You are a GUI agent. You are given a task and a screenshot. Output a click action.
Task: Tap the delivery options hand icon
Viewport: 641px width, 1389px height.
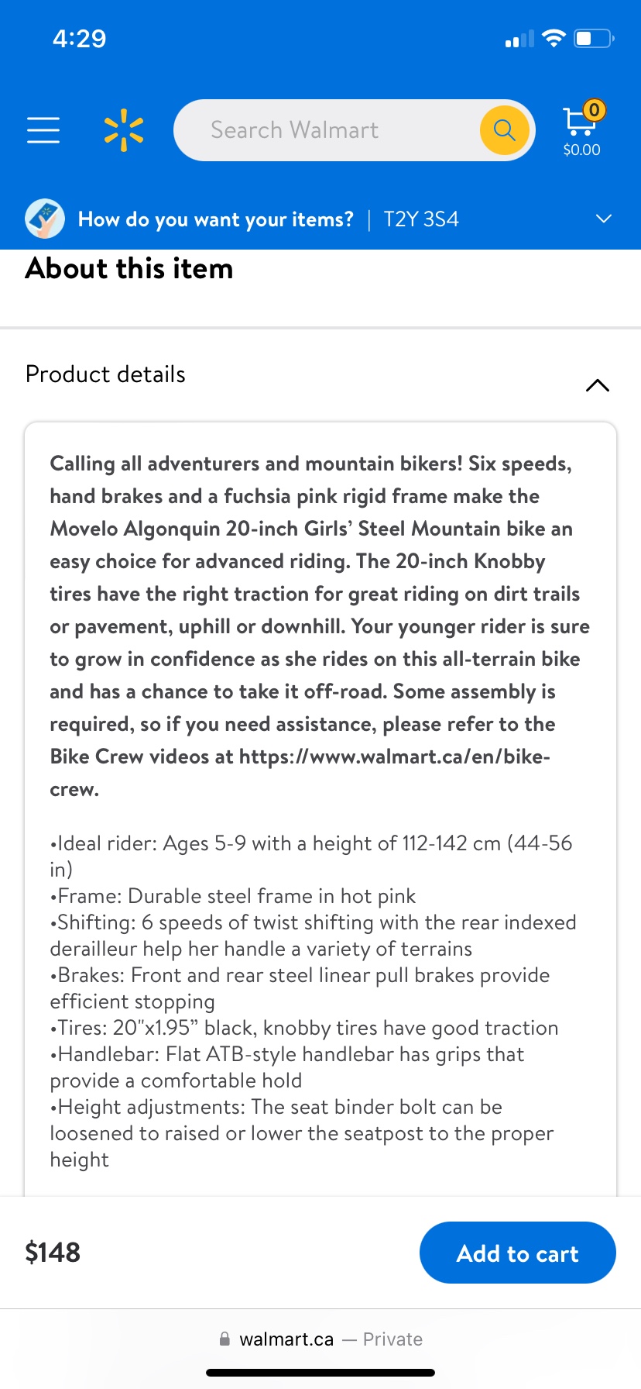tap(45, 219)
